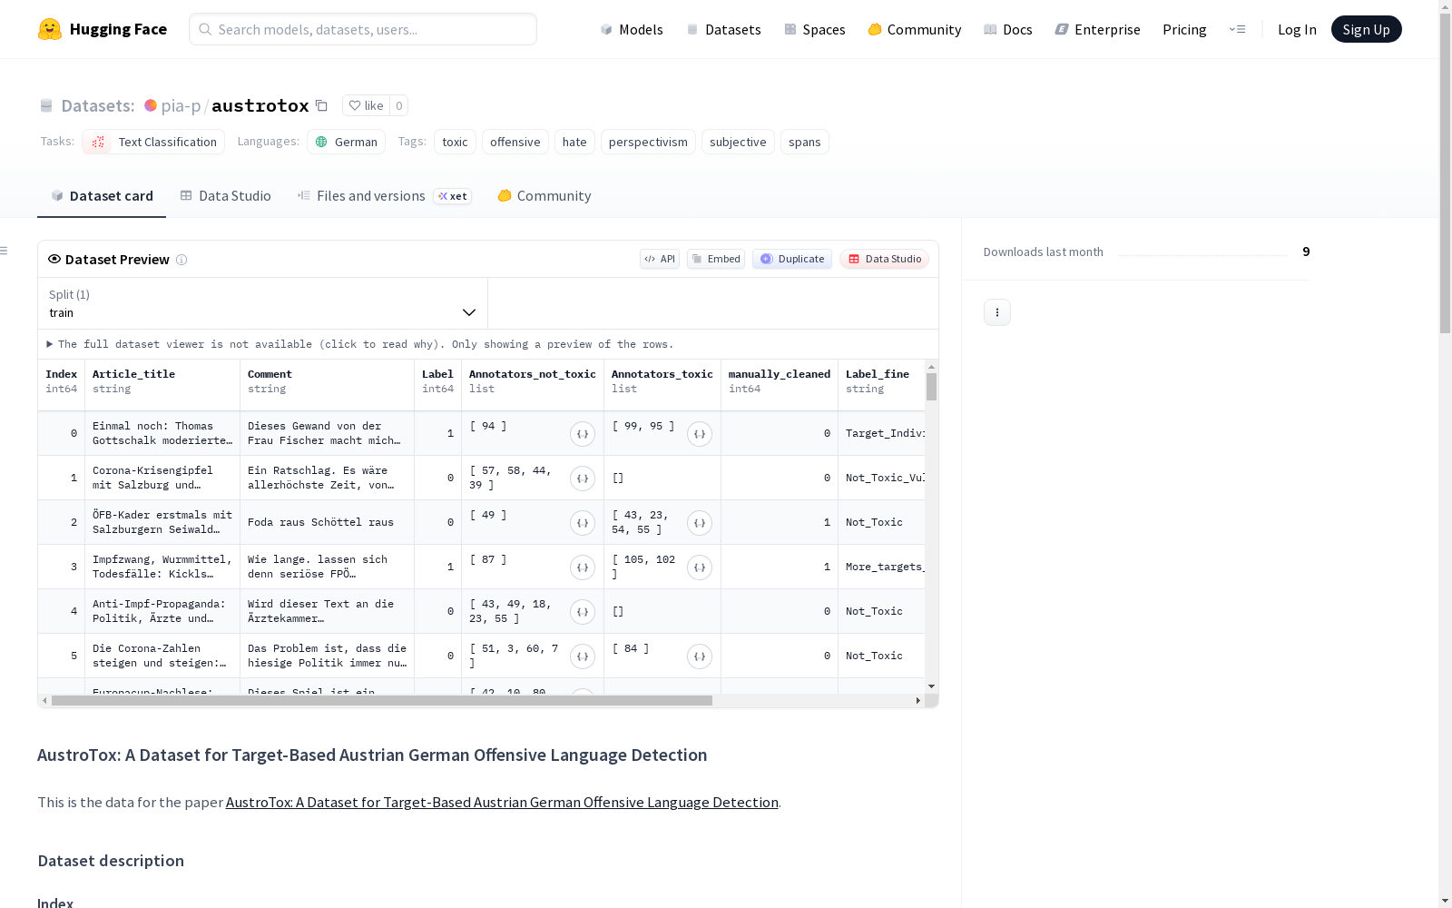Click the table's vertical scrollbar thumb

click(x=931, y=387)
